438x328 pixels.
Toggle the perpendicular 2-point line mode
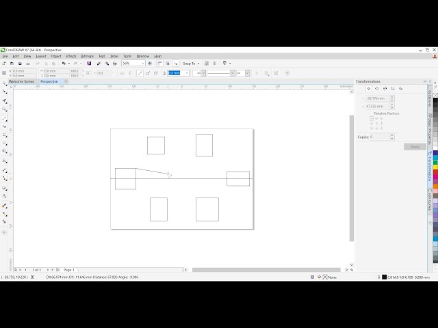click(148, 73)
